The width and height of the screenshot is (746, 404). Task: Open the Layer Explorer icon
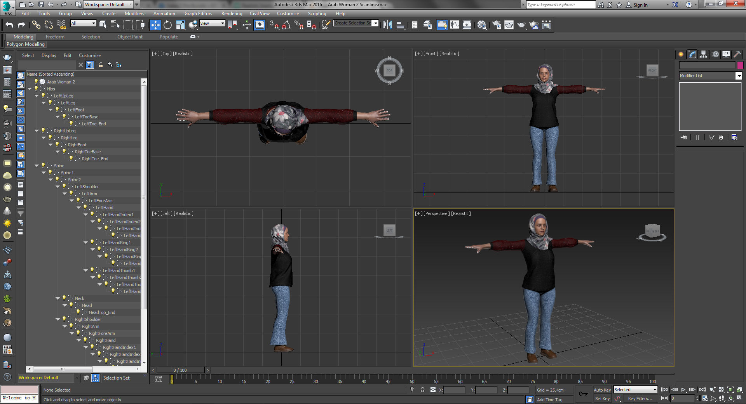pos(427,25)
